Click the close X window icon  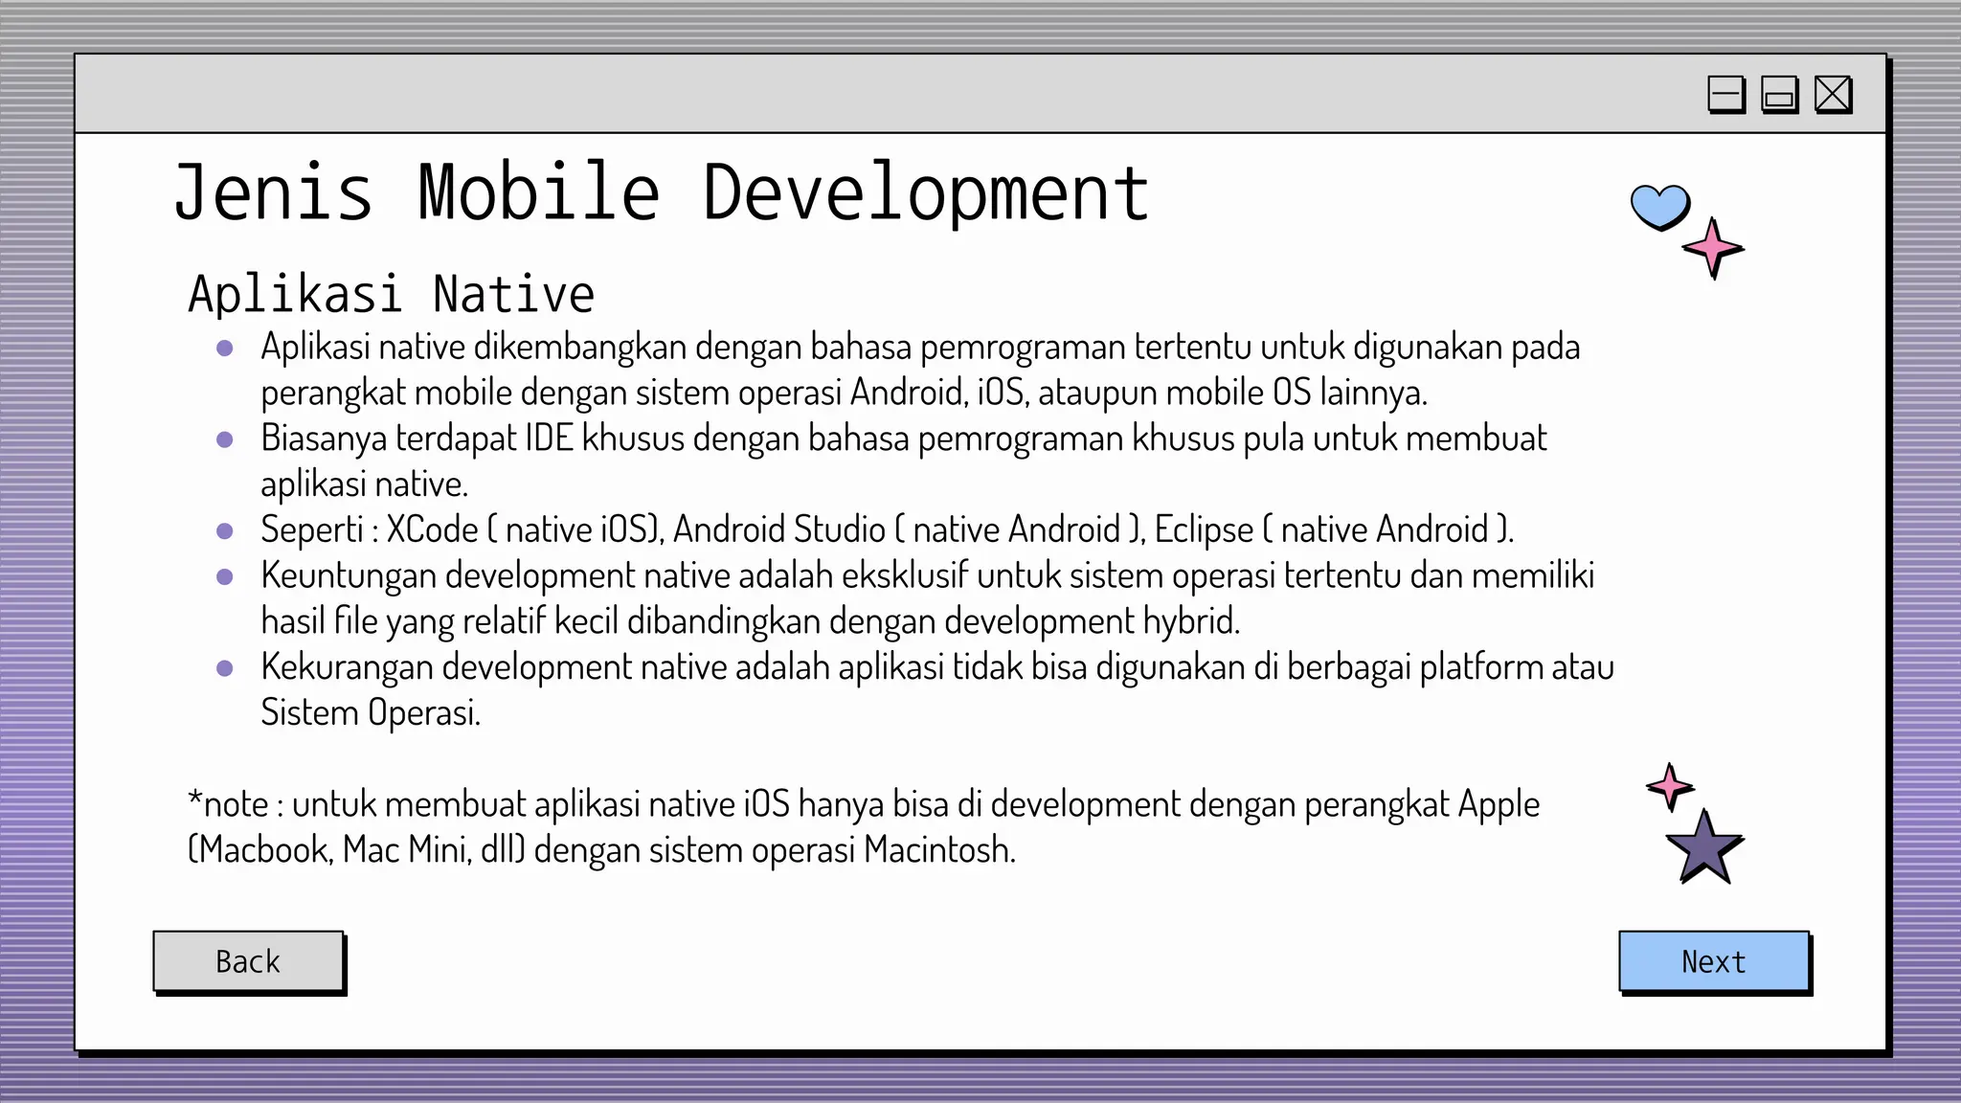(1834, 95)
